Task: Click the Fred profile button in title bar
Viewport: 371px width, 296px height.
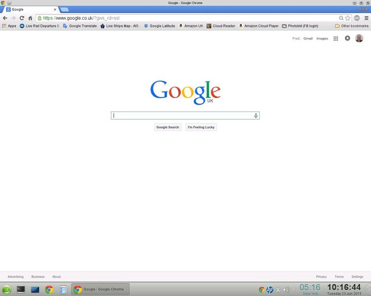Action: 363,9
